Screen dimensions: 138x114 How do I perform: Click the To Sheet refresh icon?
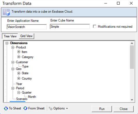coord(6,108)
